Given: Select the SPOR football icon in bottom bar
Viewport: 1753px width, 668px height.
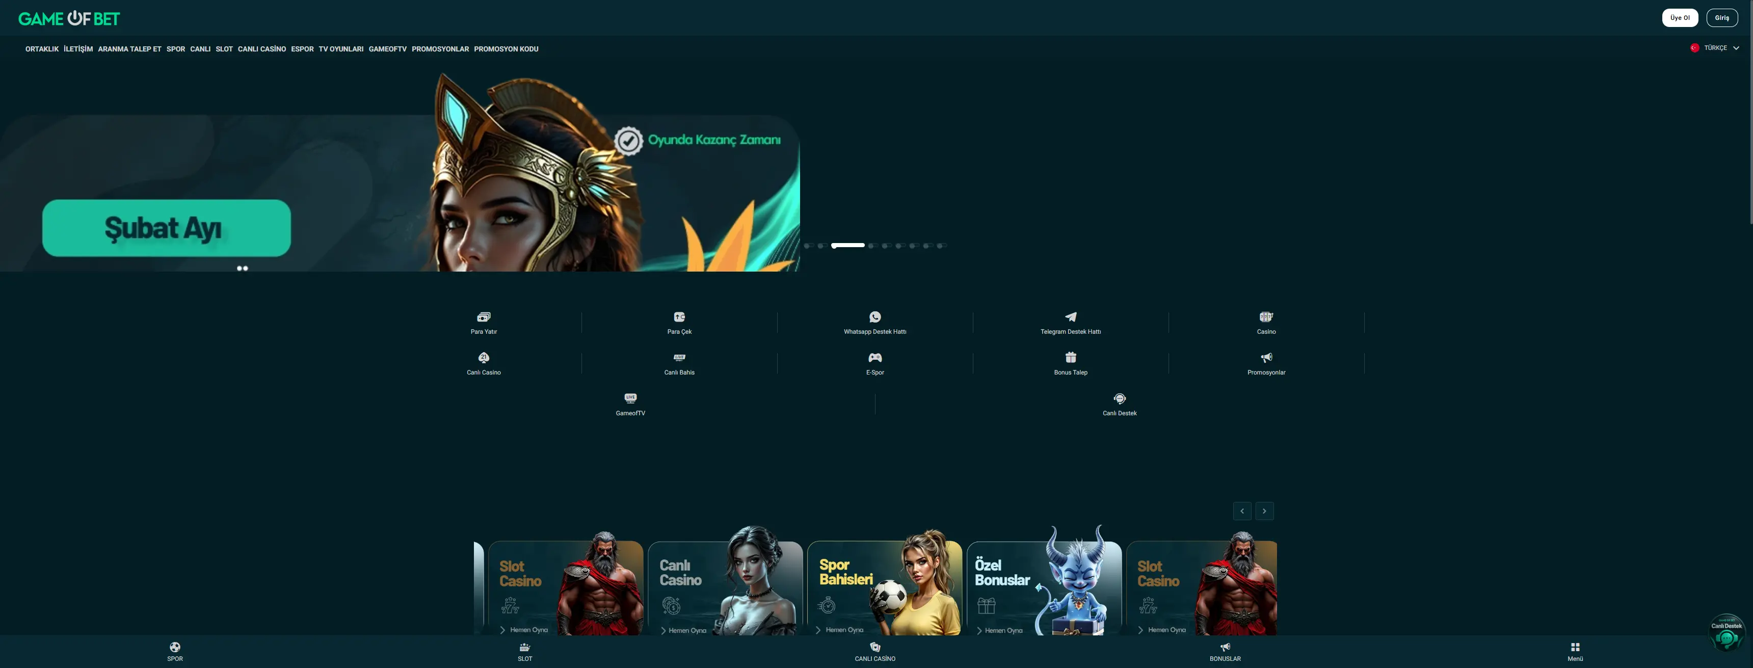Looking at the screenshot, I should 175,647.
